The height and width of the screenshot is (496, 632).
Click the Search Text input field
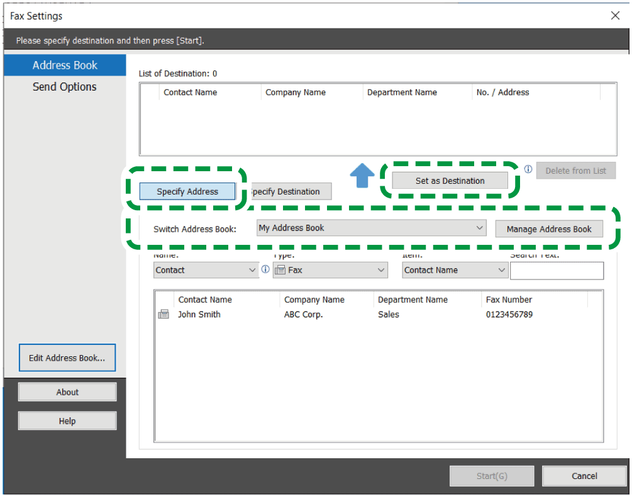tap(557, 271)
